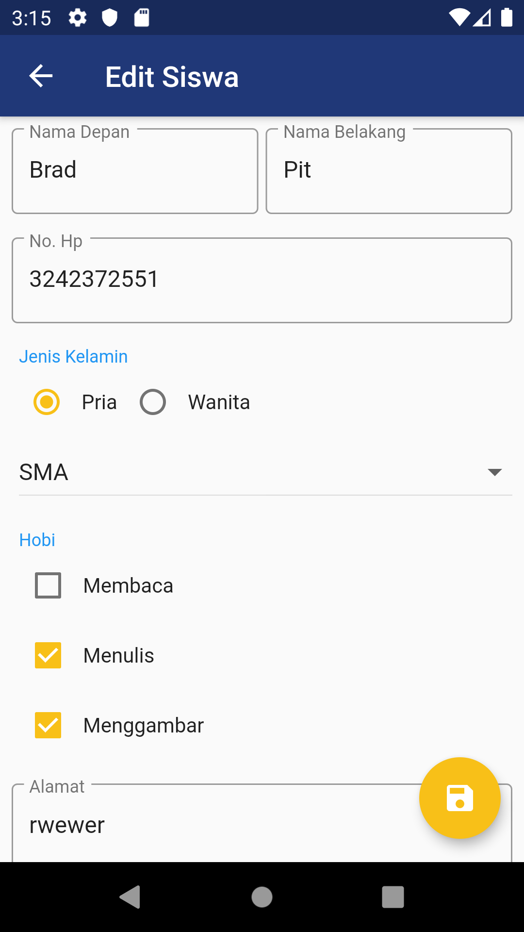Click the Alamat address text field
Viewport: 524px width, 932px height.
click(x=213, y=825)
